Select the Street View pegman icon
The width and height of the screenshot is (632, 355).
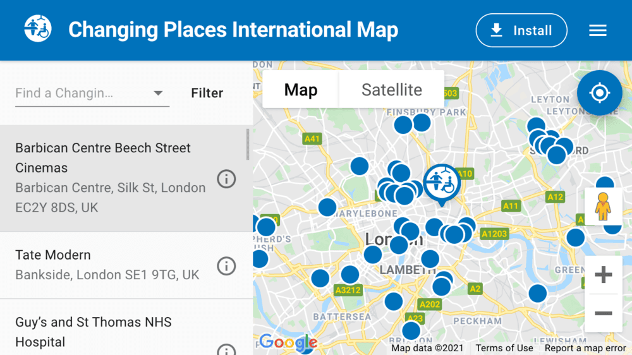point(603,206)
